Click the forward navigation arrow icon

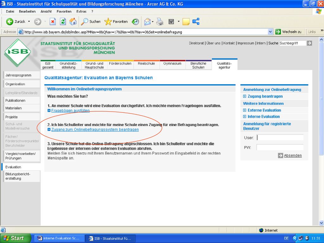[38, 22]
